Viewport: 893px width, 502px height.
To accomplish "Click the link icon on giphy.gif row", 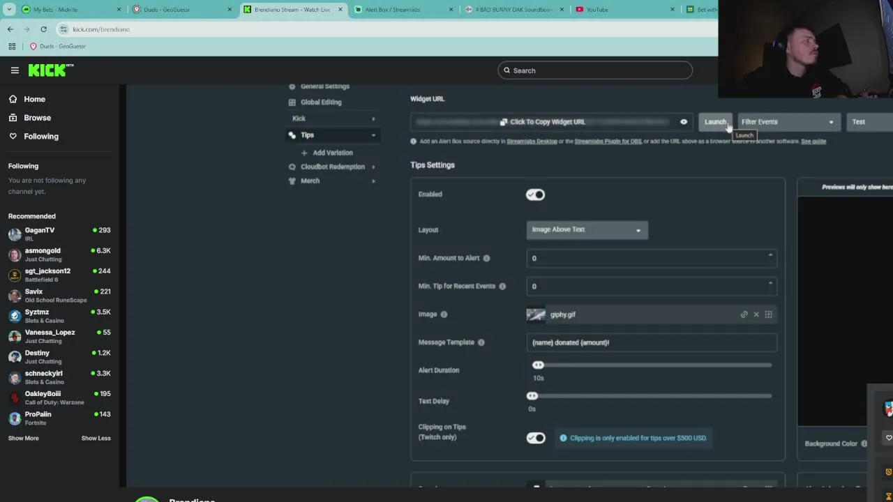I will (744, 314).
